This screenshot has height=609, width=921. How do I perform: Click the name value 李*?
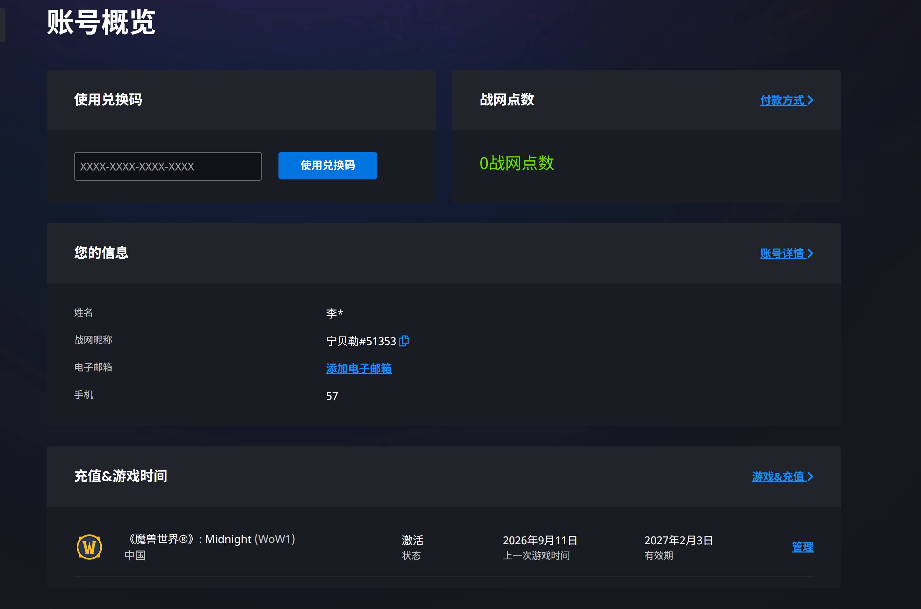(335, 313)
